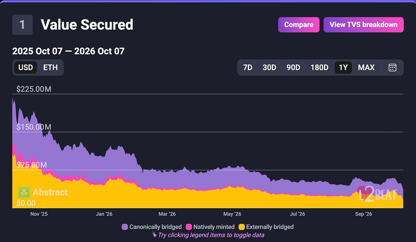Toggle Canonically bridged legend label
The image size is (416, 242).
155,227
